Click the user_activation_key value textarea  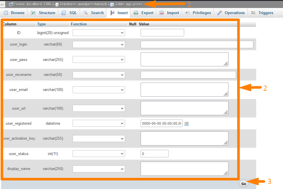point(184,138)
